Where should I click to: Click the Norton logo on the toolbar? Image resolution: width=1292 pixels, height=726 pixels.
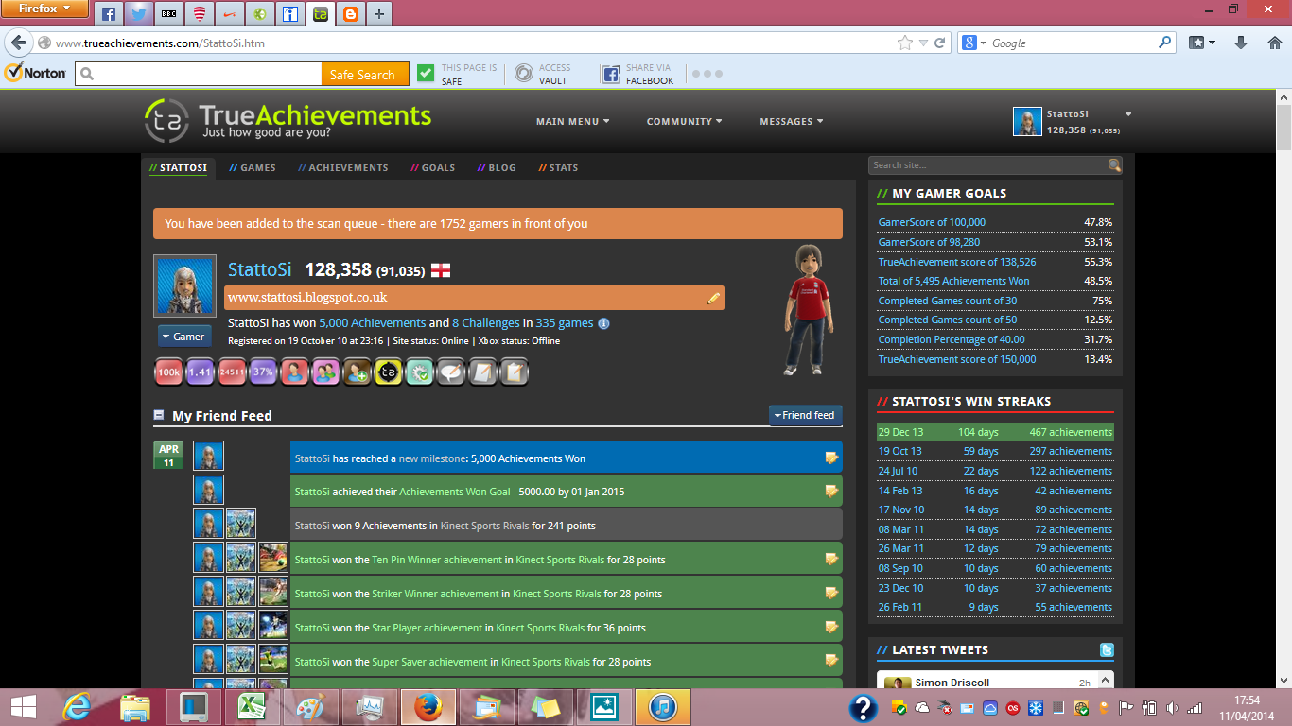click(x=35, y=73)
